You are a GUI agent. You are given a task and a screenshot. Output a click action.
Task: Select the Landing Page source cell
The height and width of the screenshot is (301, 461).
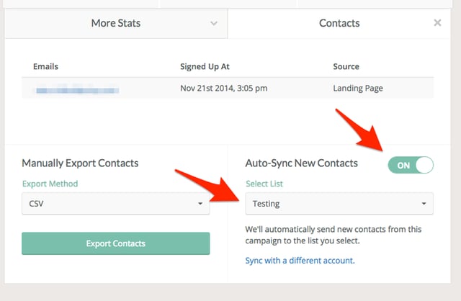(x=358, y=88)
